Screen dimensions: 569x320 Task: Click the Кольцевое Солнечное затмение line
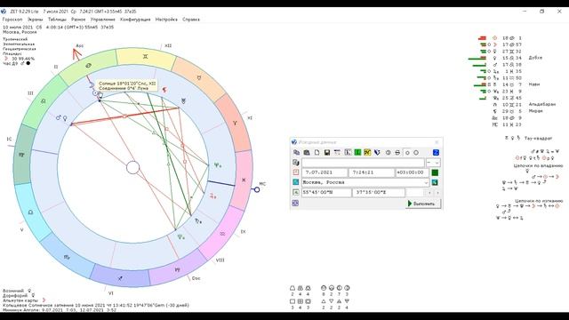[96, 305]
